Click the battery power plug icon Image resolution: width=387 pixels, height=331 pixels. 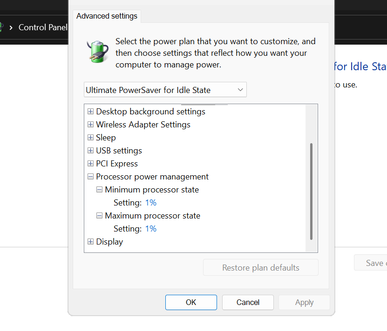[x=97, y=50]
